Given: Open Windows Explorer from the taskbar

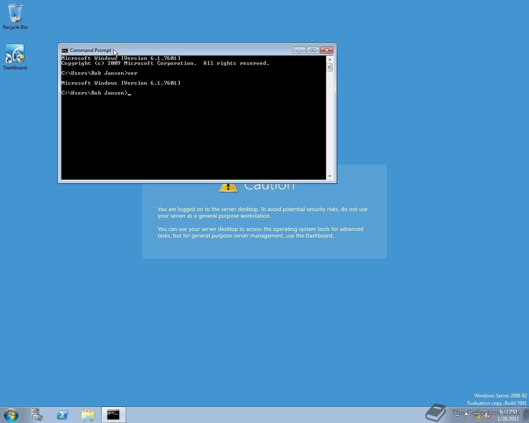Looking at the screenshot, I should [88, 414].
